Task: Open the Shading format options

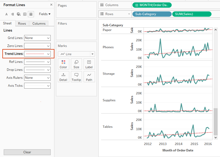Action: point(18,14)
